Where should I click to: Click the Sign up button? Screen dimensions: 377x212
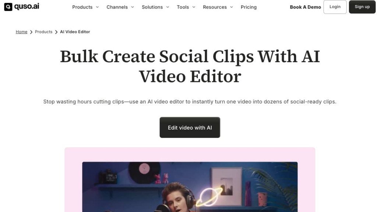click(362, 7)
